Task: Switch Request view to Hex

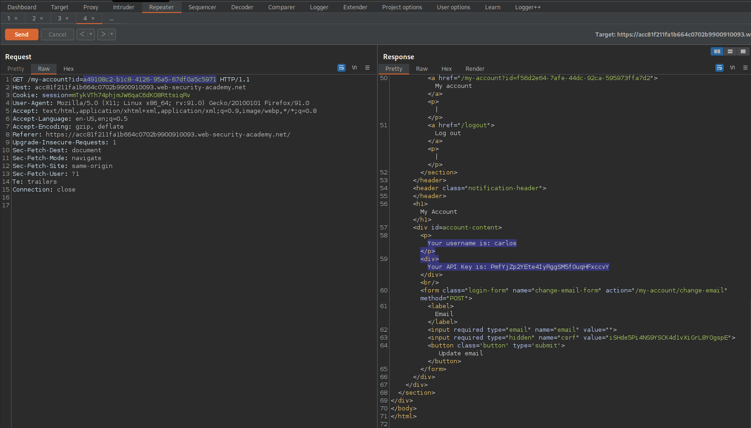Action: pyautogui.click(x=69, y=68)
